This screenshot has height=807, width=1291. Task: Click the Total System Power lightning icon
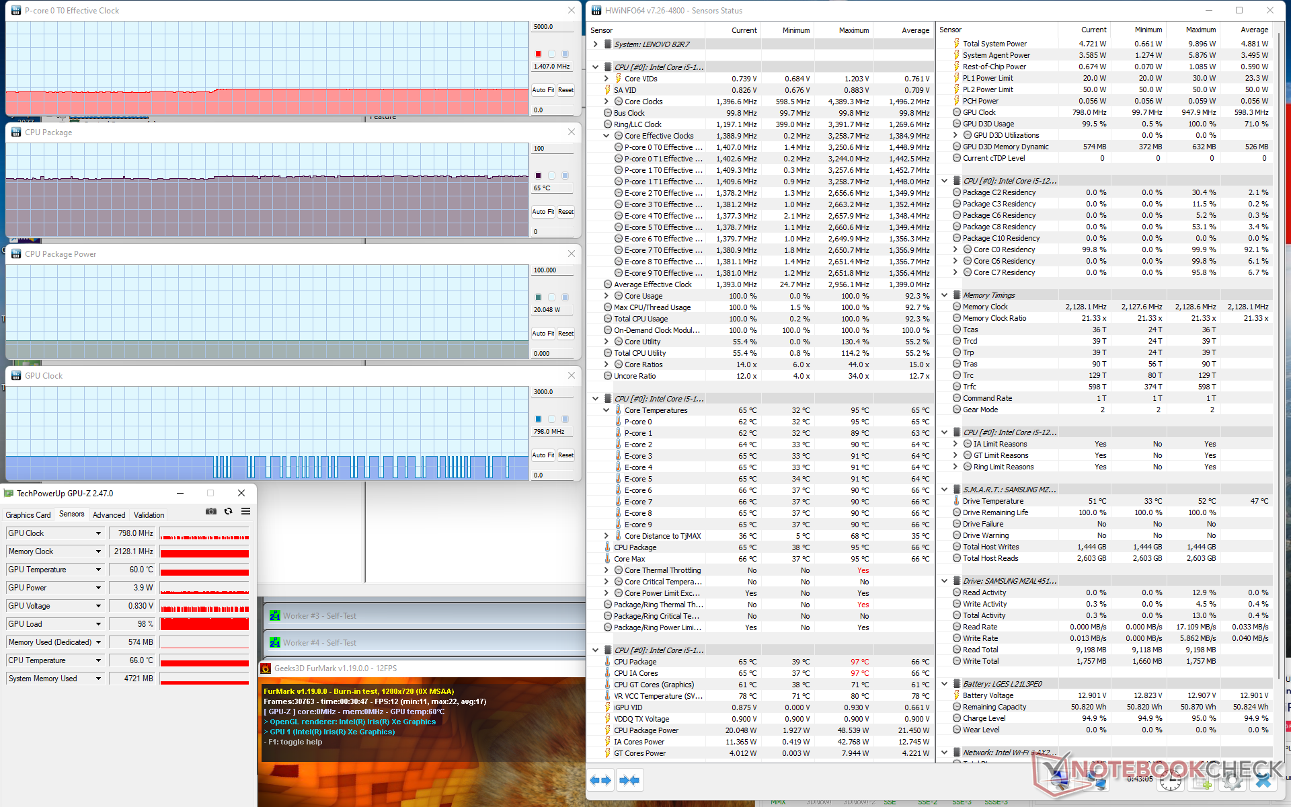point(957,44)
